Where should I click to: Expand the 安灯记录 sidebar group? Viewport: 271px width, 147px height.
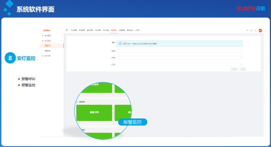48,56
